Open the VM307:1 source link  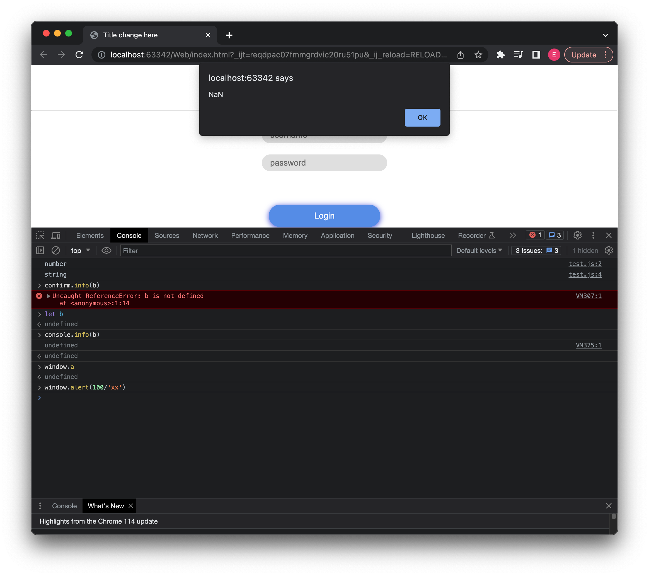click(x=588, y=296)
